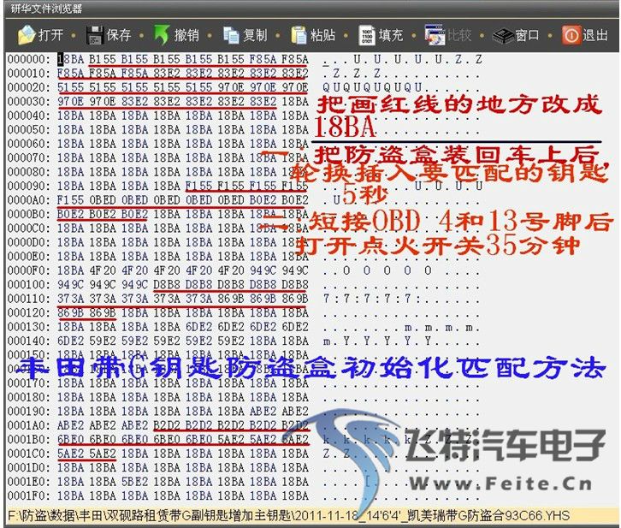Select offset label 0000A0:

(x=29, y=200)
